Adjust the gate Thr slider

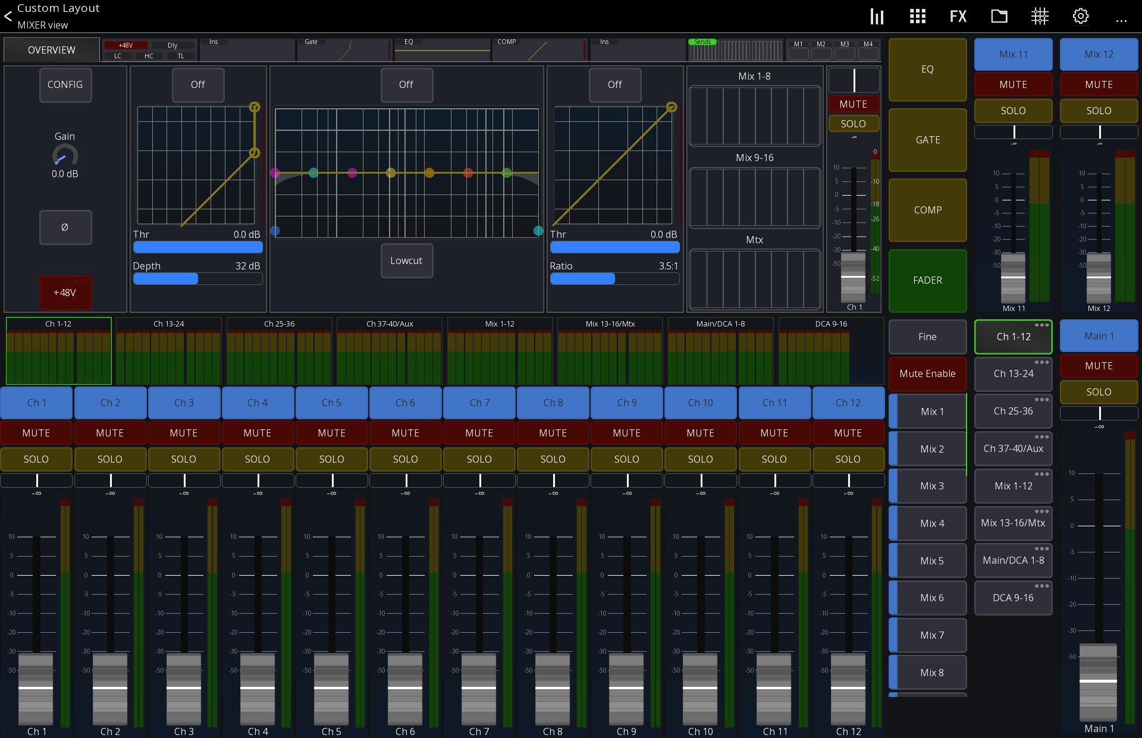(198, 247)
